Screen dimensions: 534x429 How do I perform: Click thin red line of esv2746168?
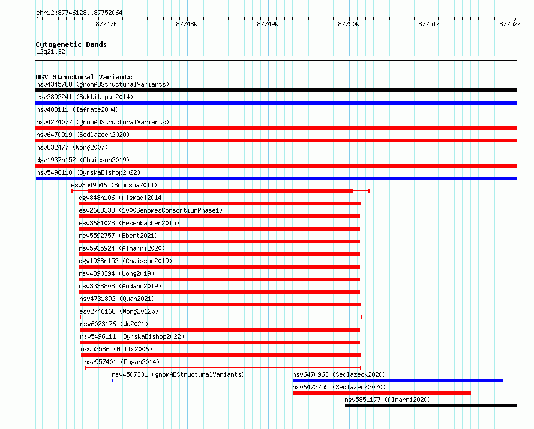pyautogui.click(x=221, y=317)
